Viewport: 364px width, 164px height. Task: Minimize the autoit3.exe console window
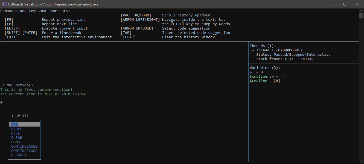pos(333,4)
